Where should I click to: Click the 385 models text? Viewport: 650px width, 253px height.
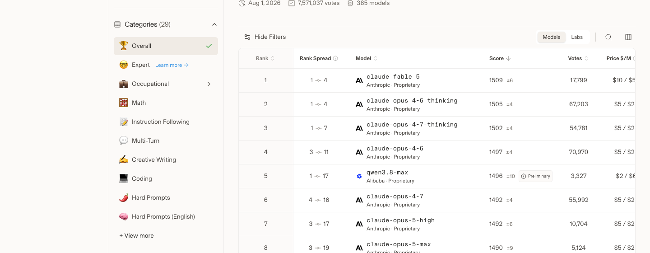coord(373,3)
